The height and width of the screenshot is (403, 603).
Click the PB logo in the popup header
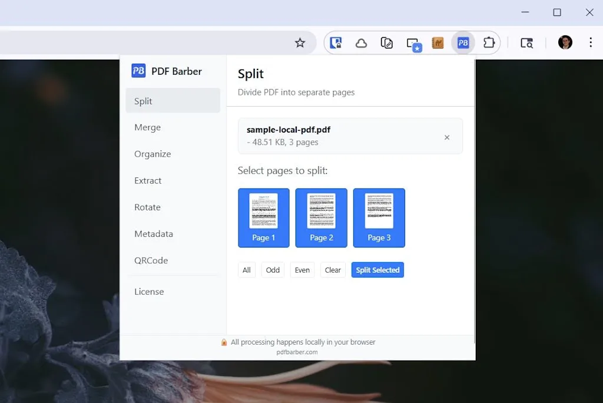tap(138, 71)
